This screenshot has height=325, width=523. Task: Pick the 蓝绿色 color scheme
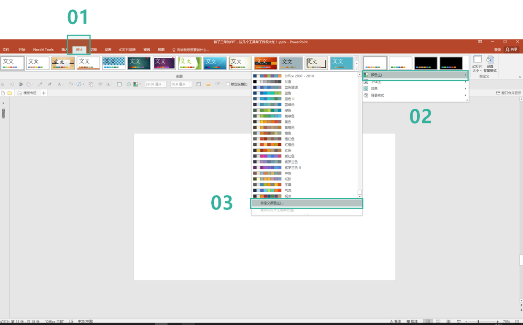pos(305,105)
